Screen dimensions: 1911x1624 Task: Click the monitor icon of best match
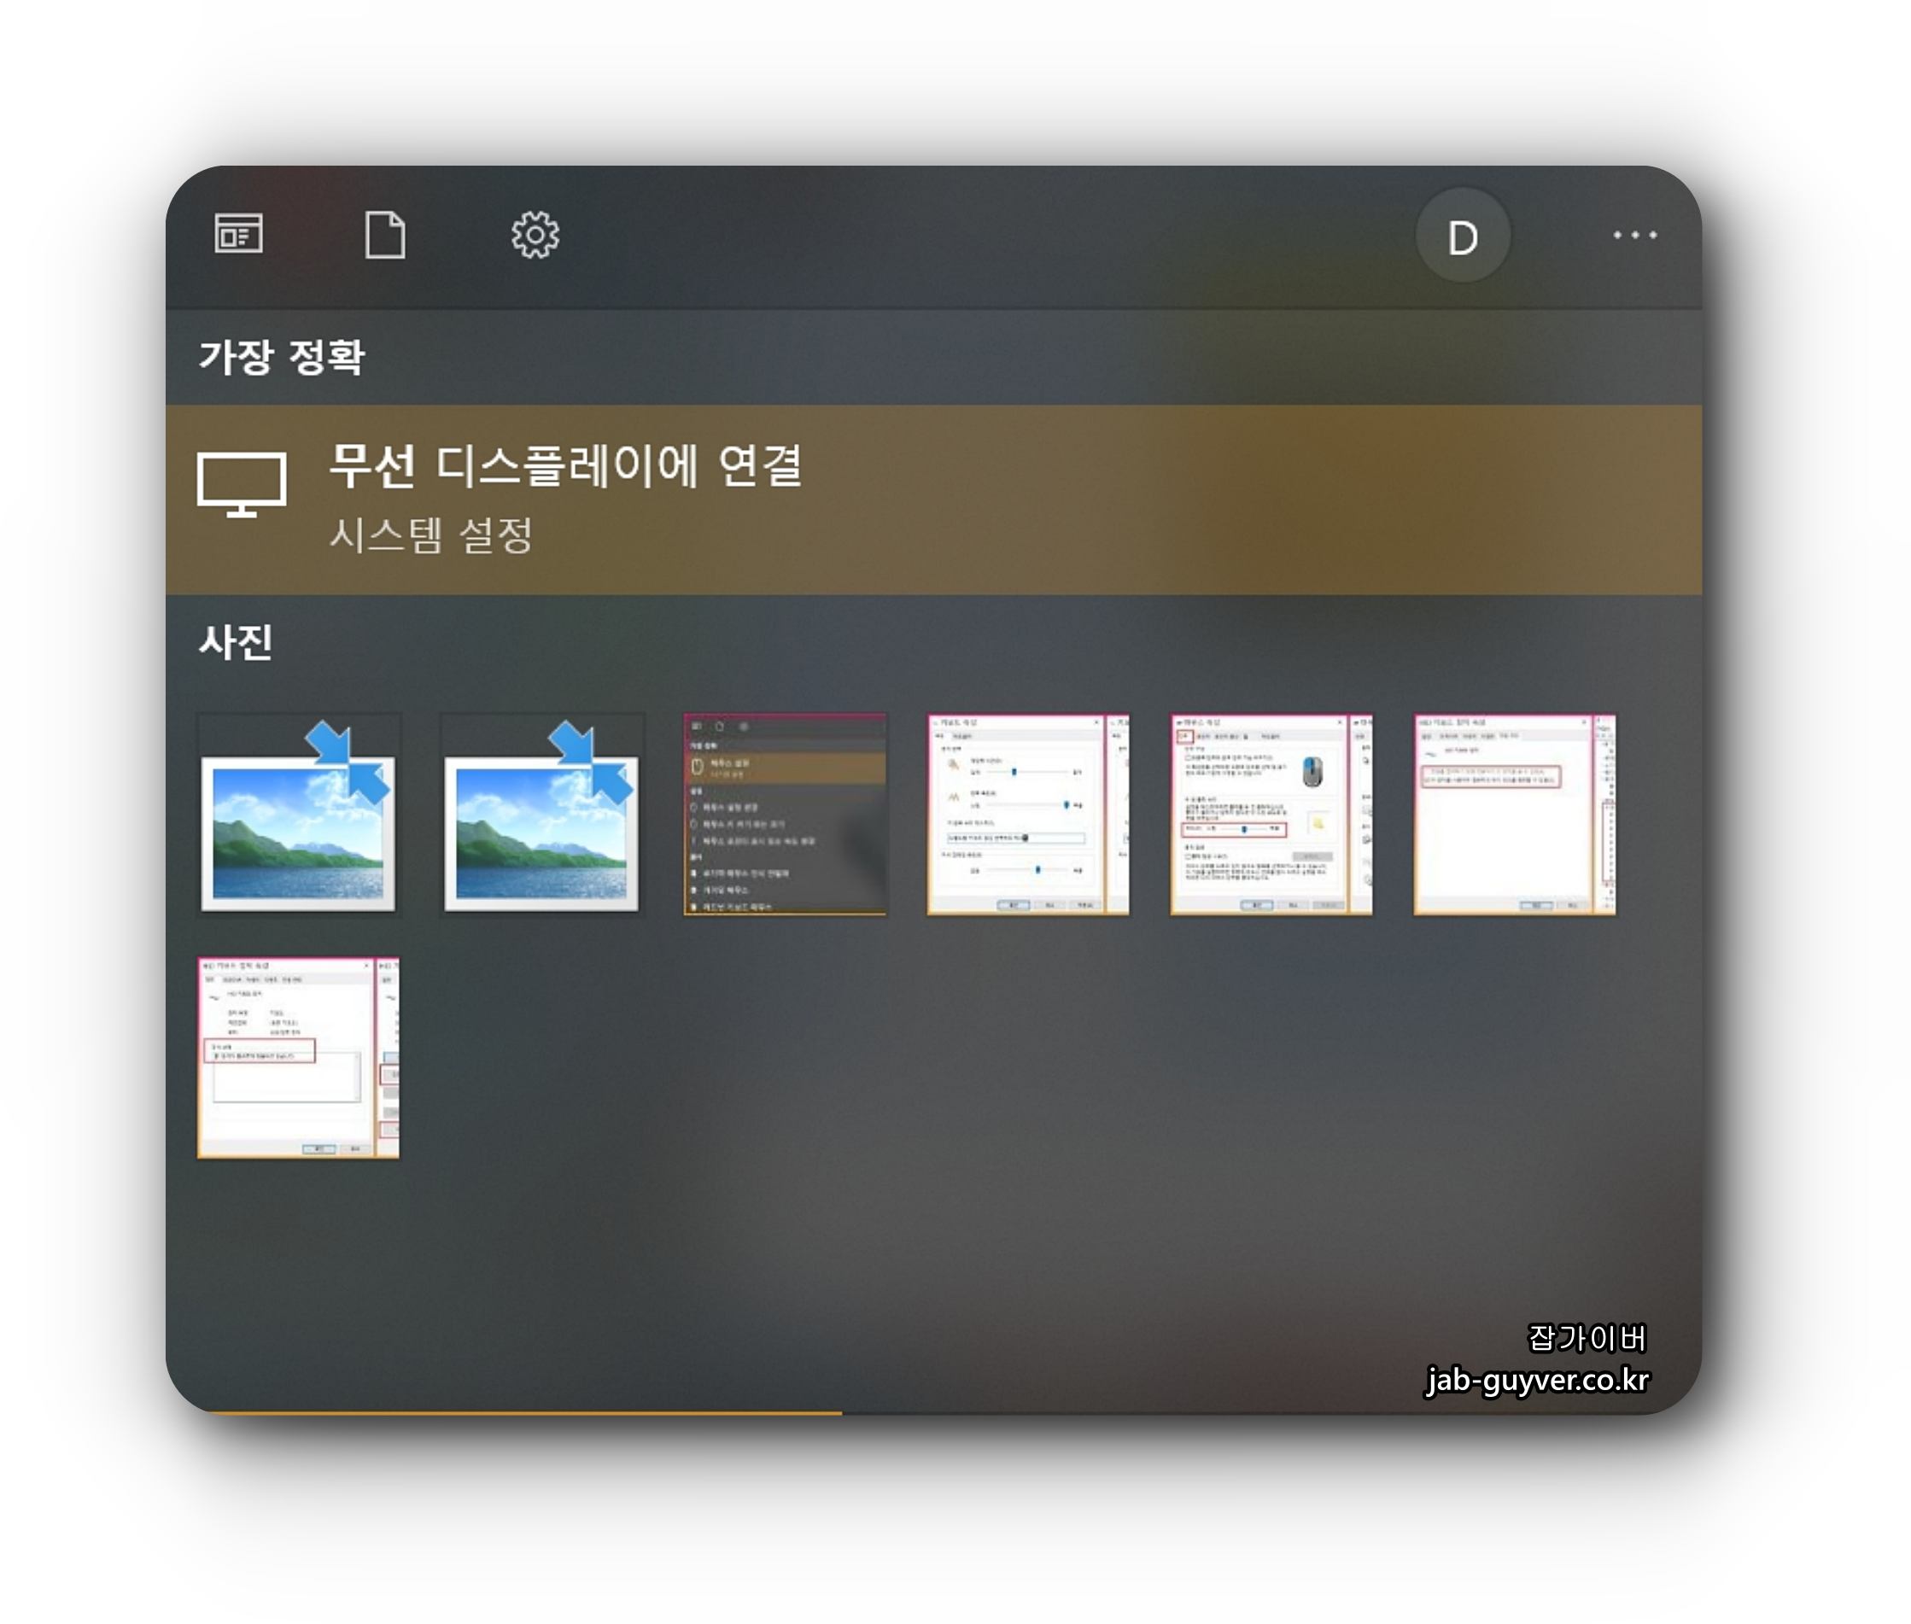coord(241,483)
